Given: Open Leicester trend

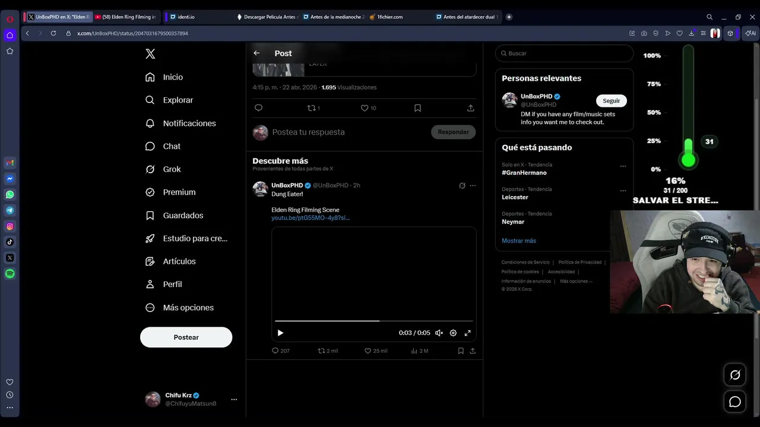Looking at the screenshot, I should click(x=515, y=197).
